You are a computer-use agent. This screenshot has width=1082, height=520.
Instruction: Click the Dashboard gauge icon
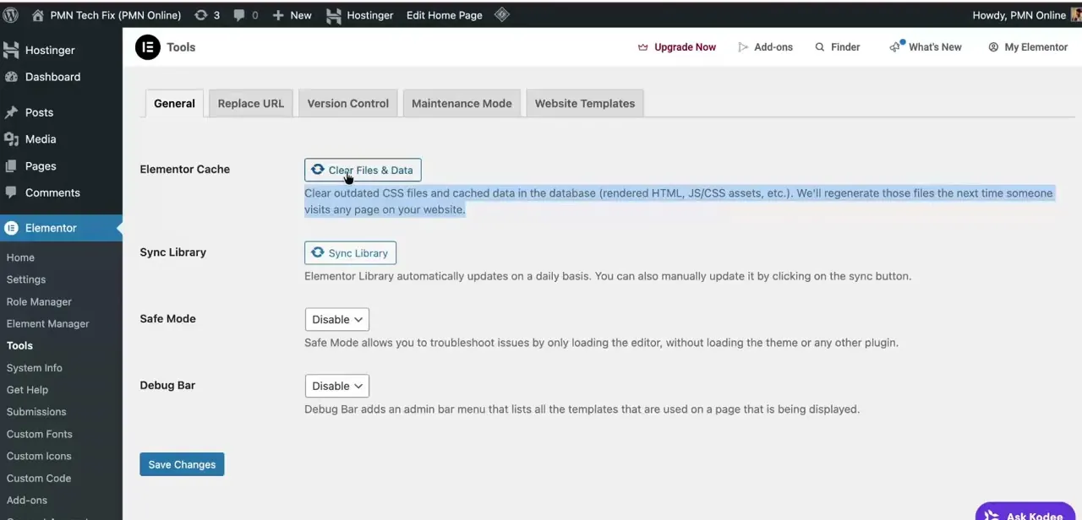(11, 77)
